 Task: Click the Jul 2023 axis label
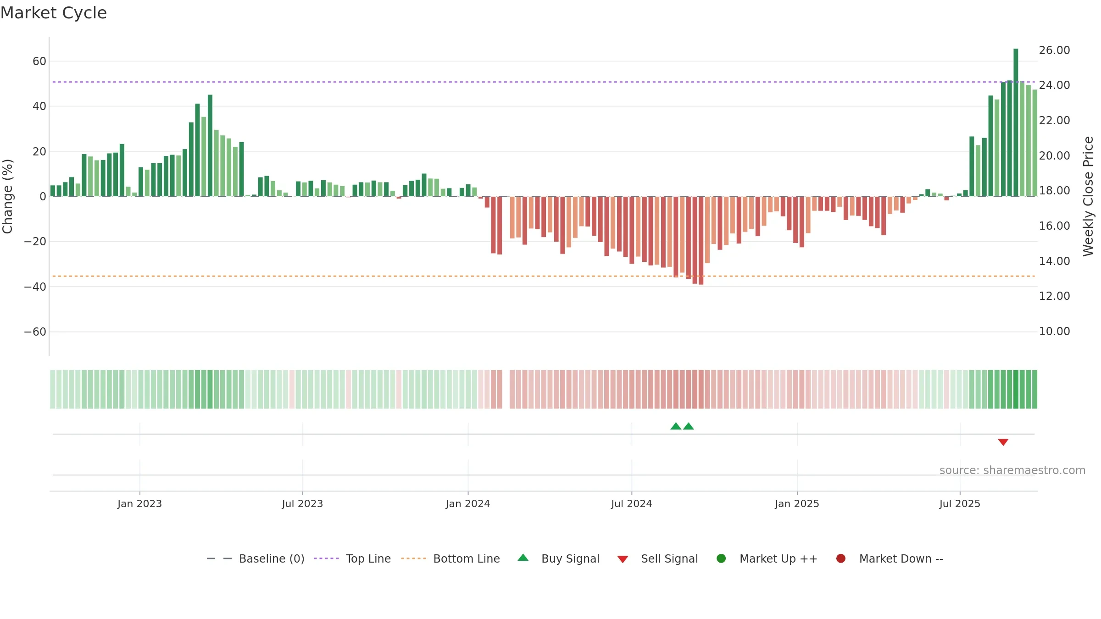click(302, 503)
